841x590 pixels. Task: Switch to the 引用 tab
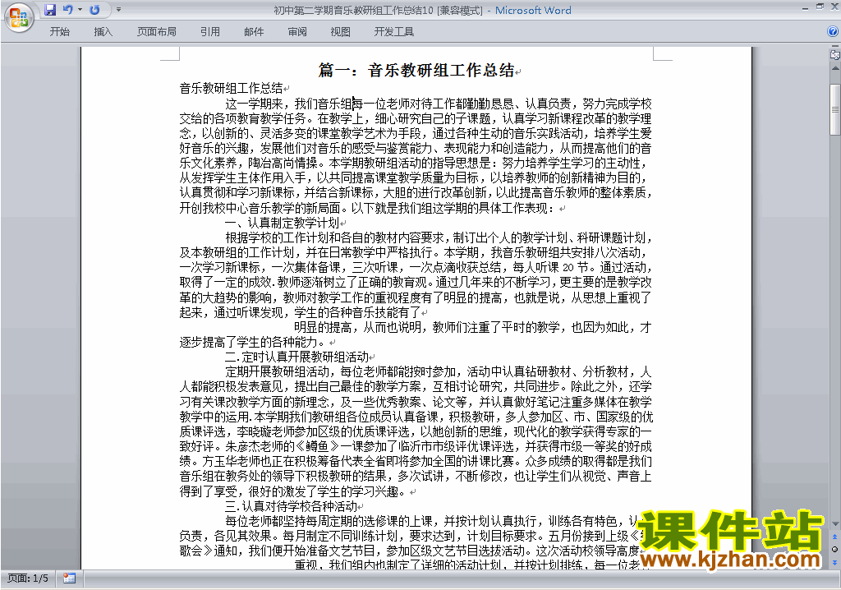click(x=210, y=32)
